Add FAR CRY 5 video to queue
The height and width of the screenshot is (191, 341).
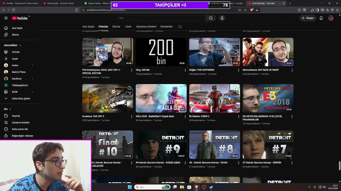click(x=129, y=93)
